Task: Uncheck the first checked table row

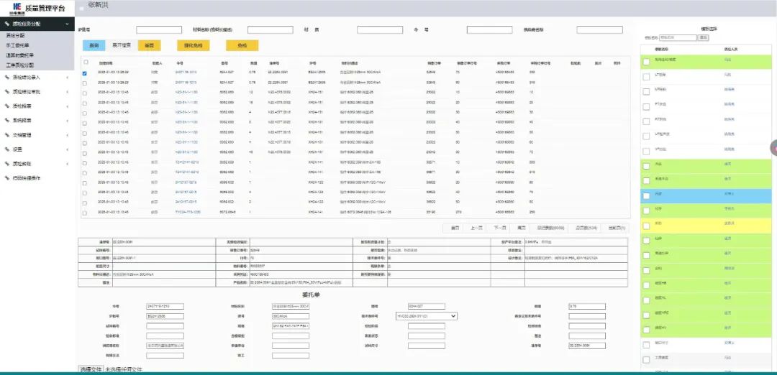Action: pos(85,73)
